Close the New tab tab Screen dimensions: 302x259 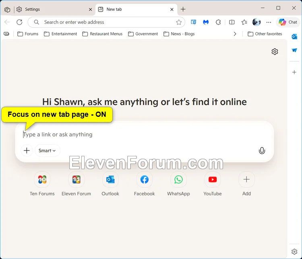pyautogui.click(x=172, y=9)
